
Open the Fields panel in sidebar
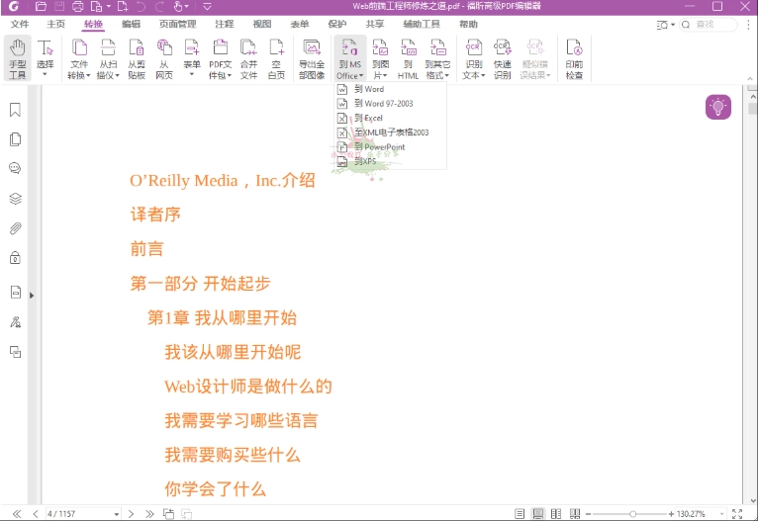(15, 292)
